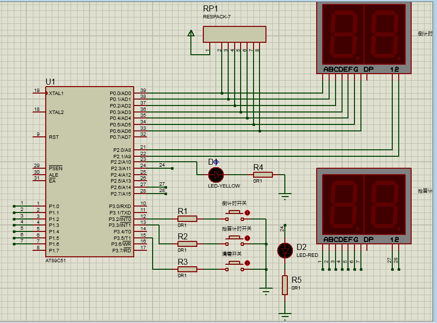Click the ABCDEFG DP label on upper display

click(x=348, y=69)
